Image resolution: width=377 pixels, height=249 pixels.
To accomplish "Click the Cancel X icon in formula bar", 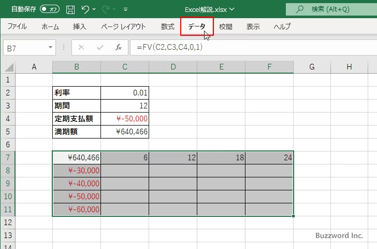I will [x=81, y=47].
